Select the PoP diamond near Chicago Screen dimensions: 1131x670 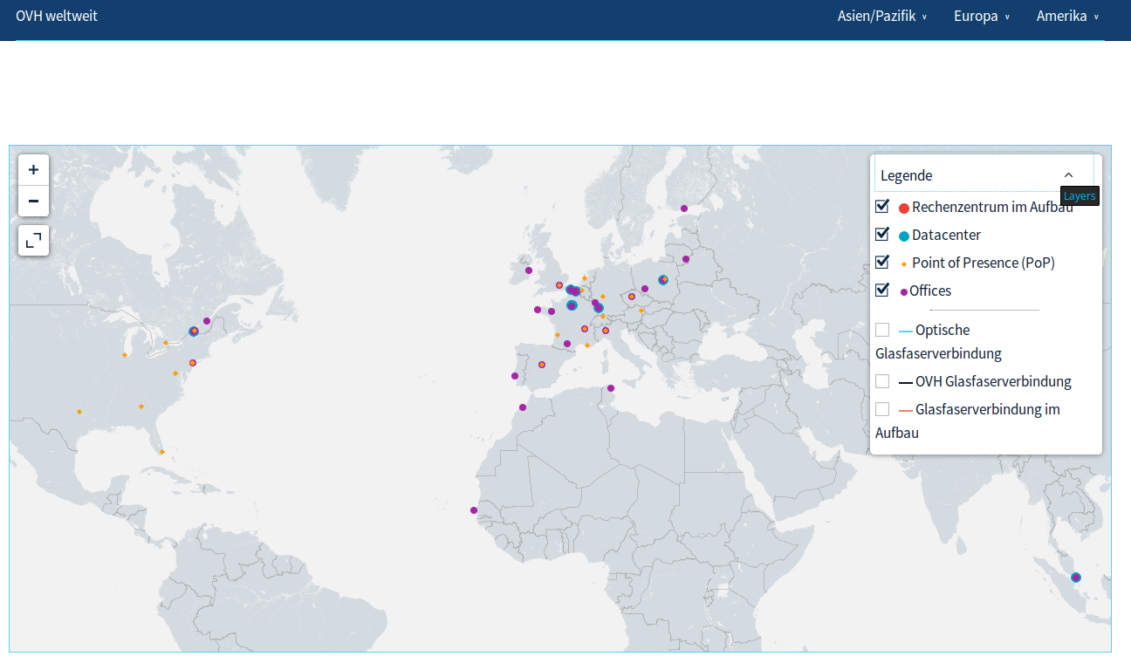125,355
